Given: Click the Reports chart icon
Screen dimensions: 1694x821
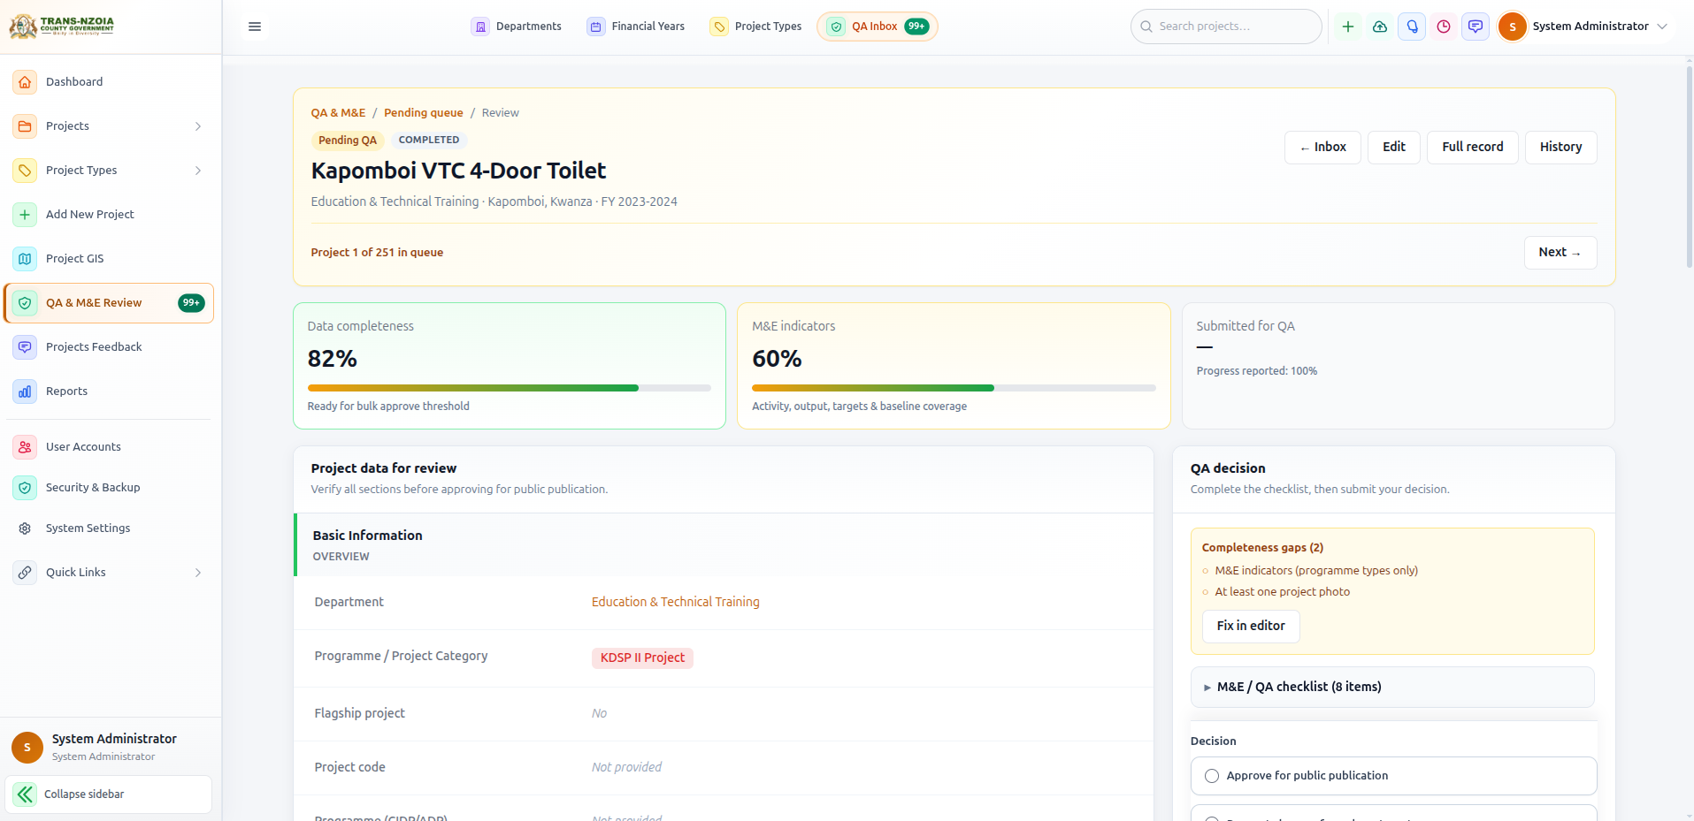Looking at the screenshot, I should coord(25,391).
